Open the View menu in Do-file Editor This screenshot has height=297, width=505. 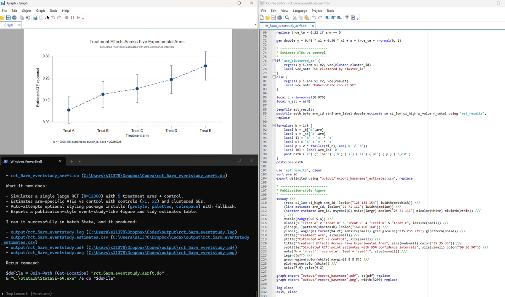[284, 11]
